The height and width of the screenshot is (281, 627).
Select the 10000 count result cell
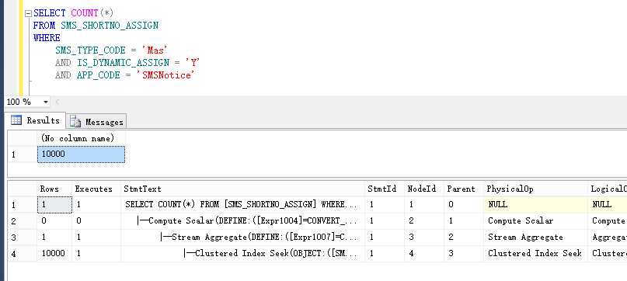81,154
